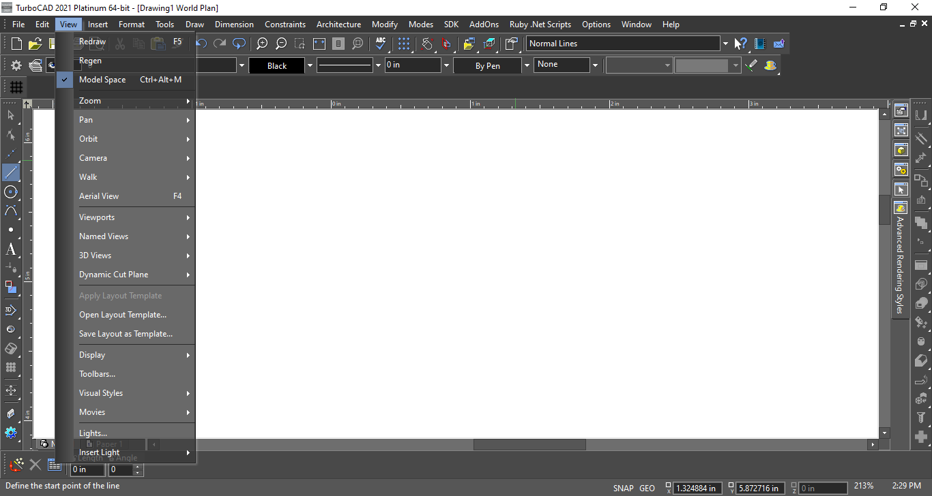The height and width of the screenshot is (496, 932).
Task: Select the Text tool A icon
Action: click(x=11, y=249)
